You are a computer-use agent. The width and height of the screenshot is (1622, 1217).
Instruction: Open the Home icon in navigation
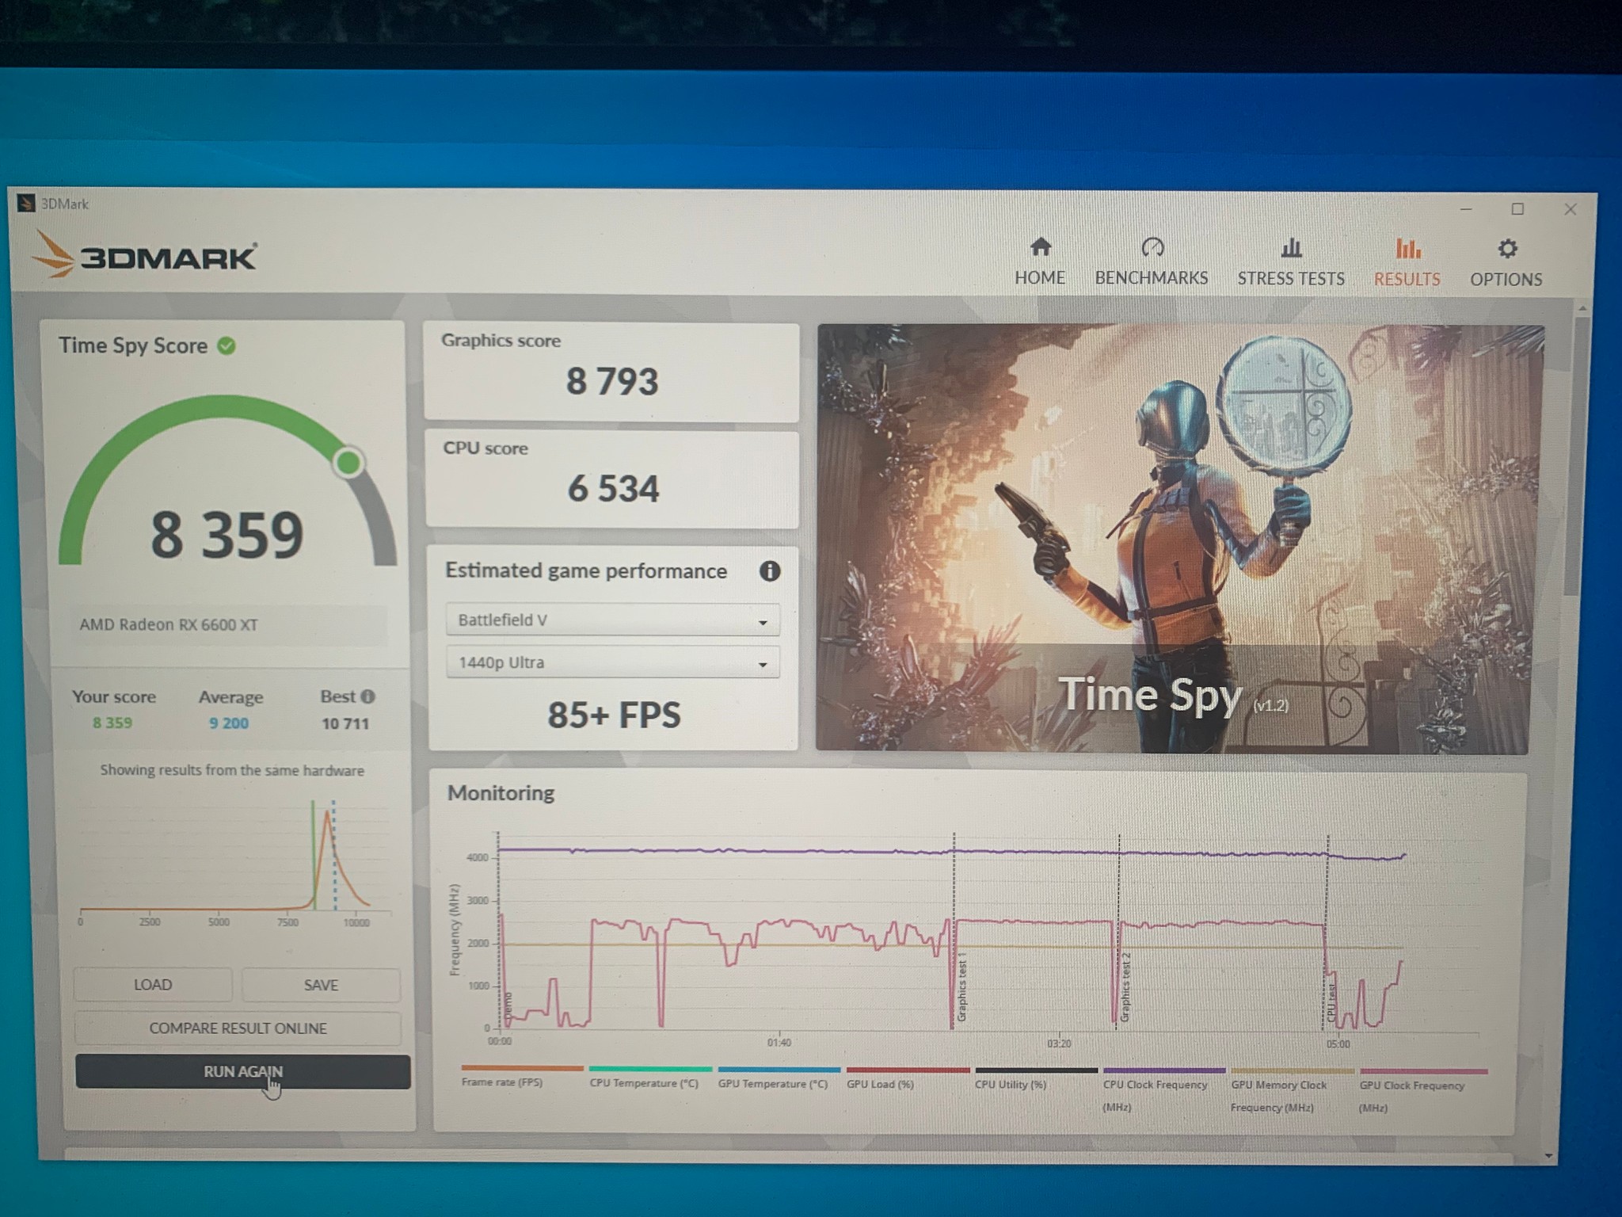[x=1040, y=248]
